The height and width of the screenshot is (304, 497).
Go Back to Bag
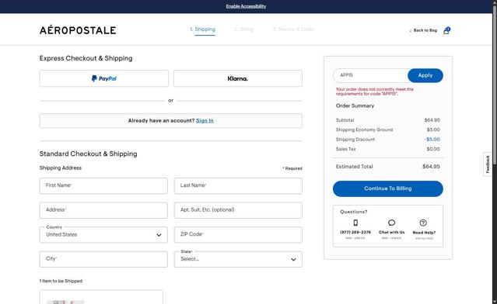pos(425,30)
